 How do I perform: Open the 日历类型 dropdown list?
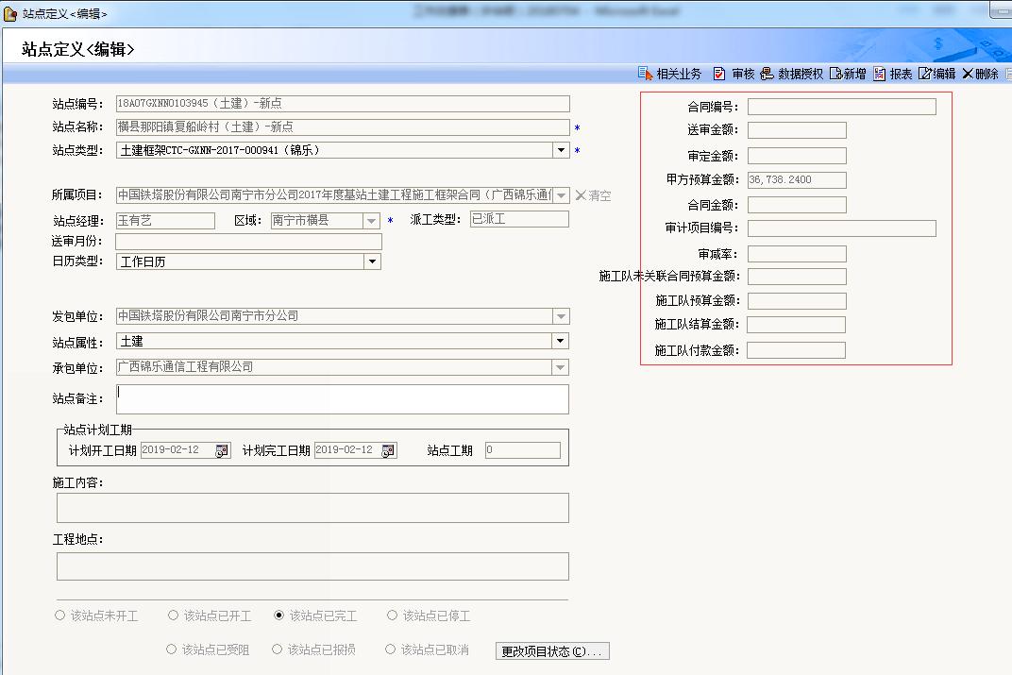tap(373, 262)
